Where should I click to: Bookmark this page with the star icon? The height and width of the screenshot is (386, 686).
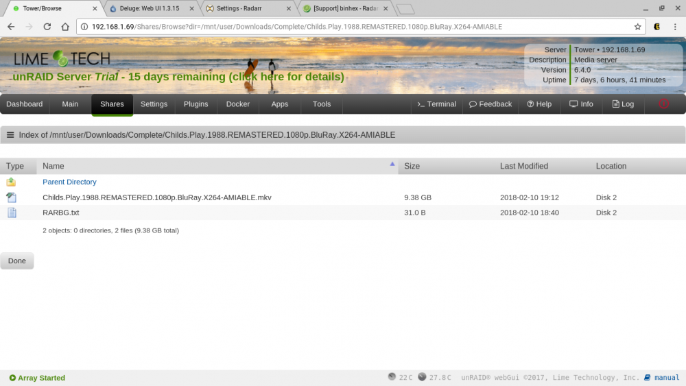[637, 27]
